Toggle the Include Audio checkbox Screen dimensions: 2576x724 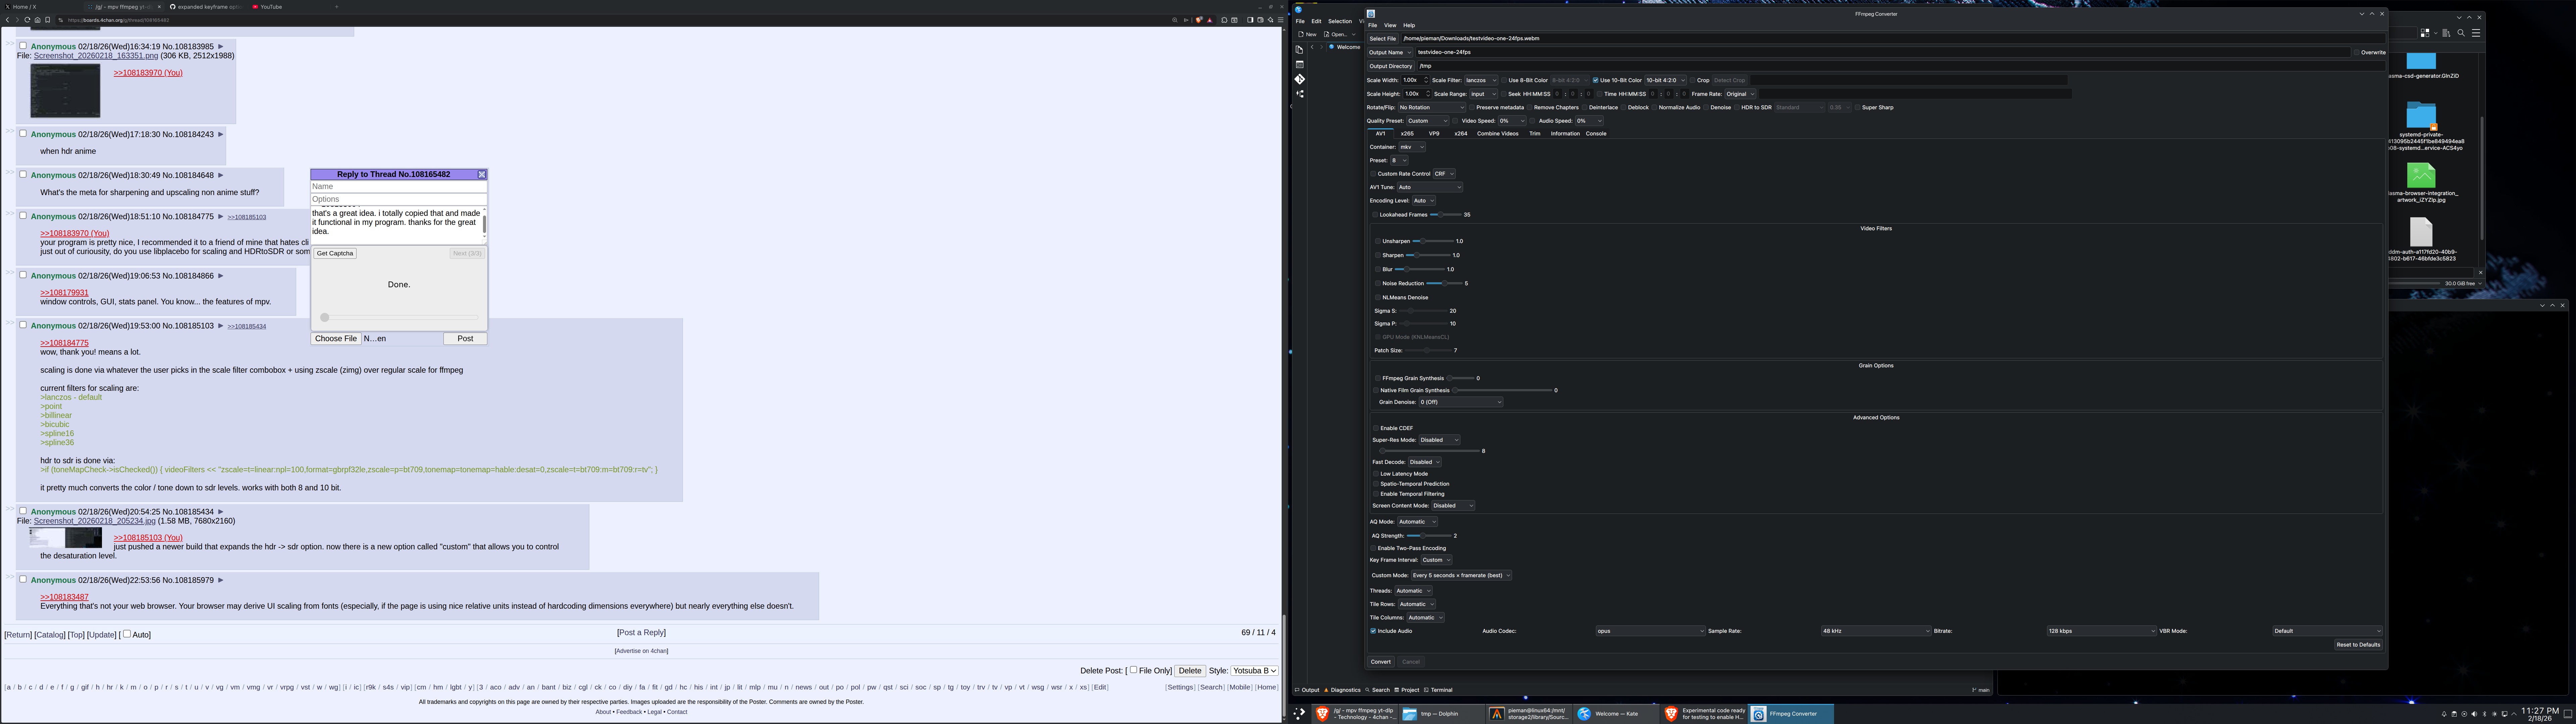(x=1373, y=631)
